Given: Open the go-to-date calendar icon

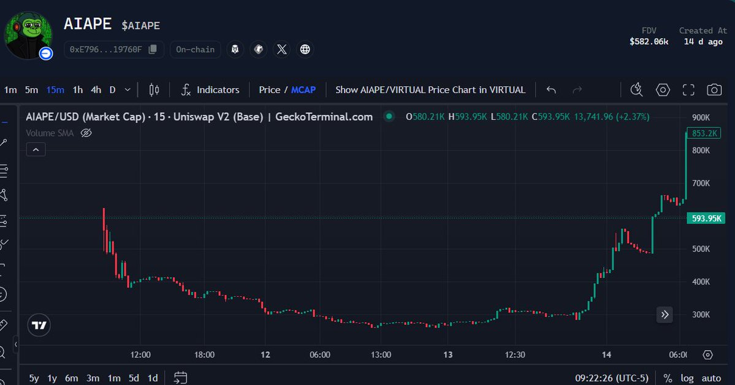Looking at the screenshot, I should [180, 378].
